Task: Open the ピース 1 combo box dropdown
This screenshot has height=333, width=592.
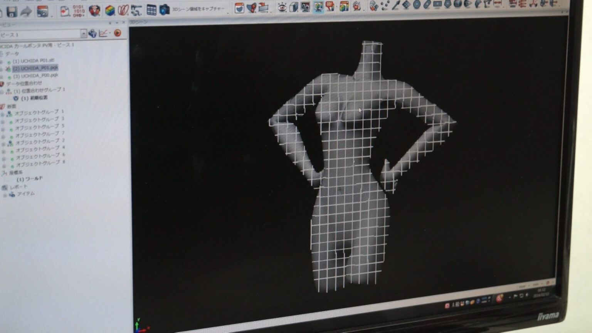Action: tap(83, 34)
